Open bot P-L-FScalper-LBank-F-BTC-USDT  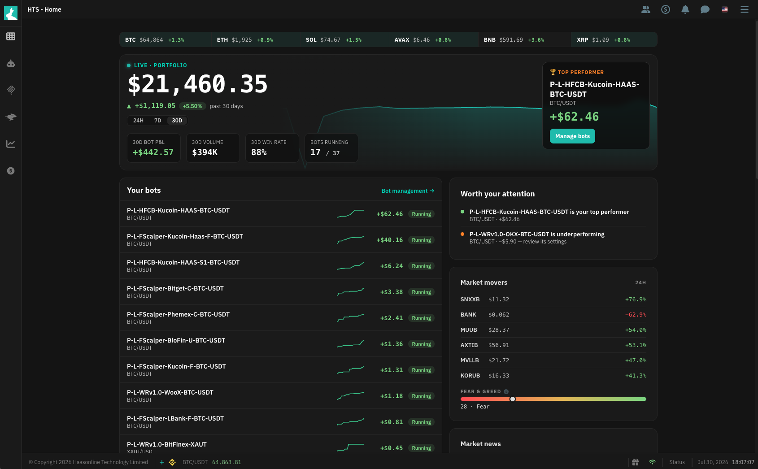[x=281, y=422]
